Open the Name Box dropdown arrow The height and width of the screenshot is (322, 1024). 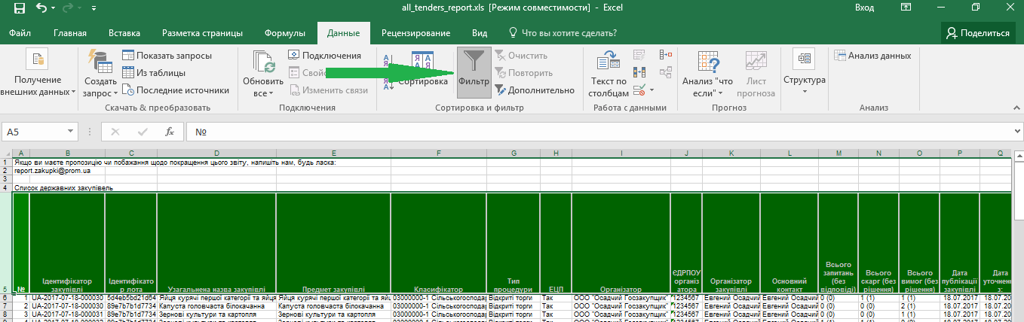pos(71,132)
